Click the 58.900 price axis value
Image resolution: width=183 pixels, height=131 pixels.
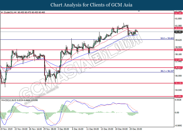pos(179,47)
